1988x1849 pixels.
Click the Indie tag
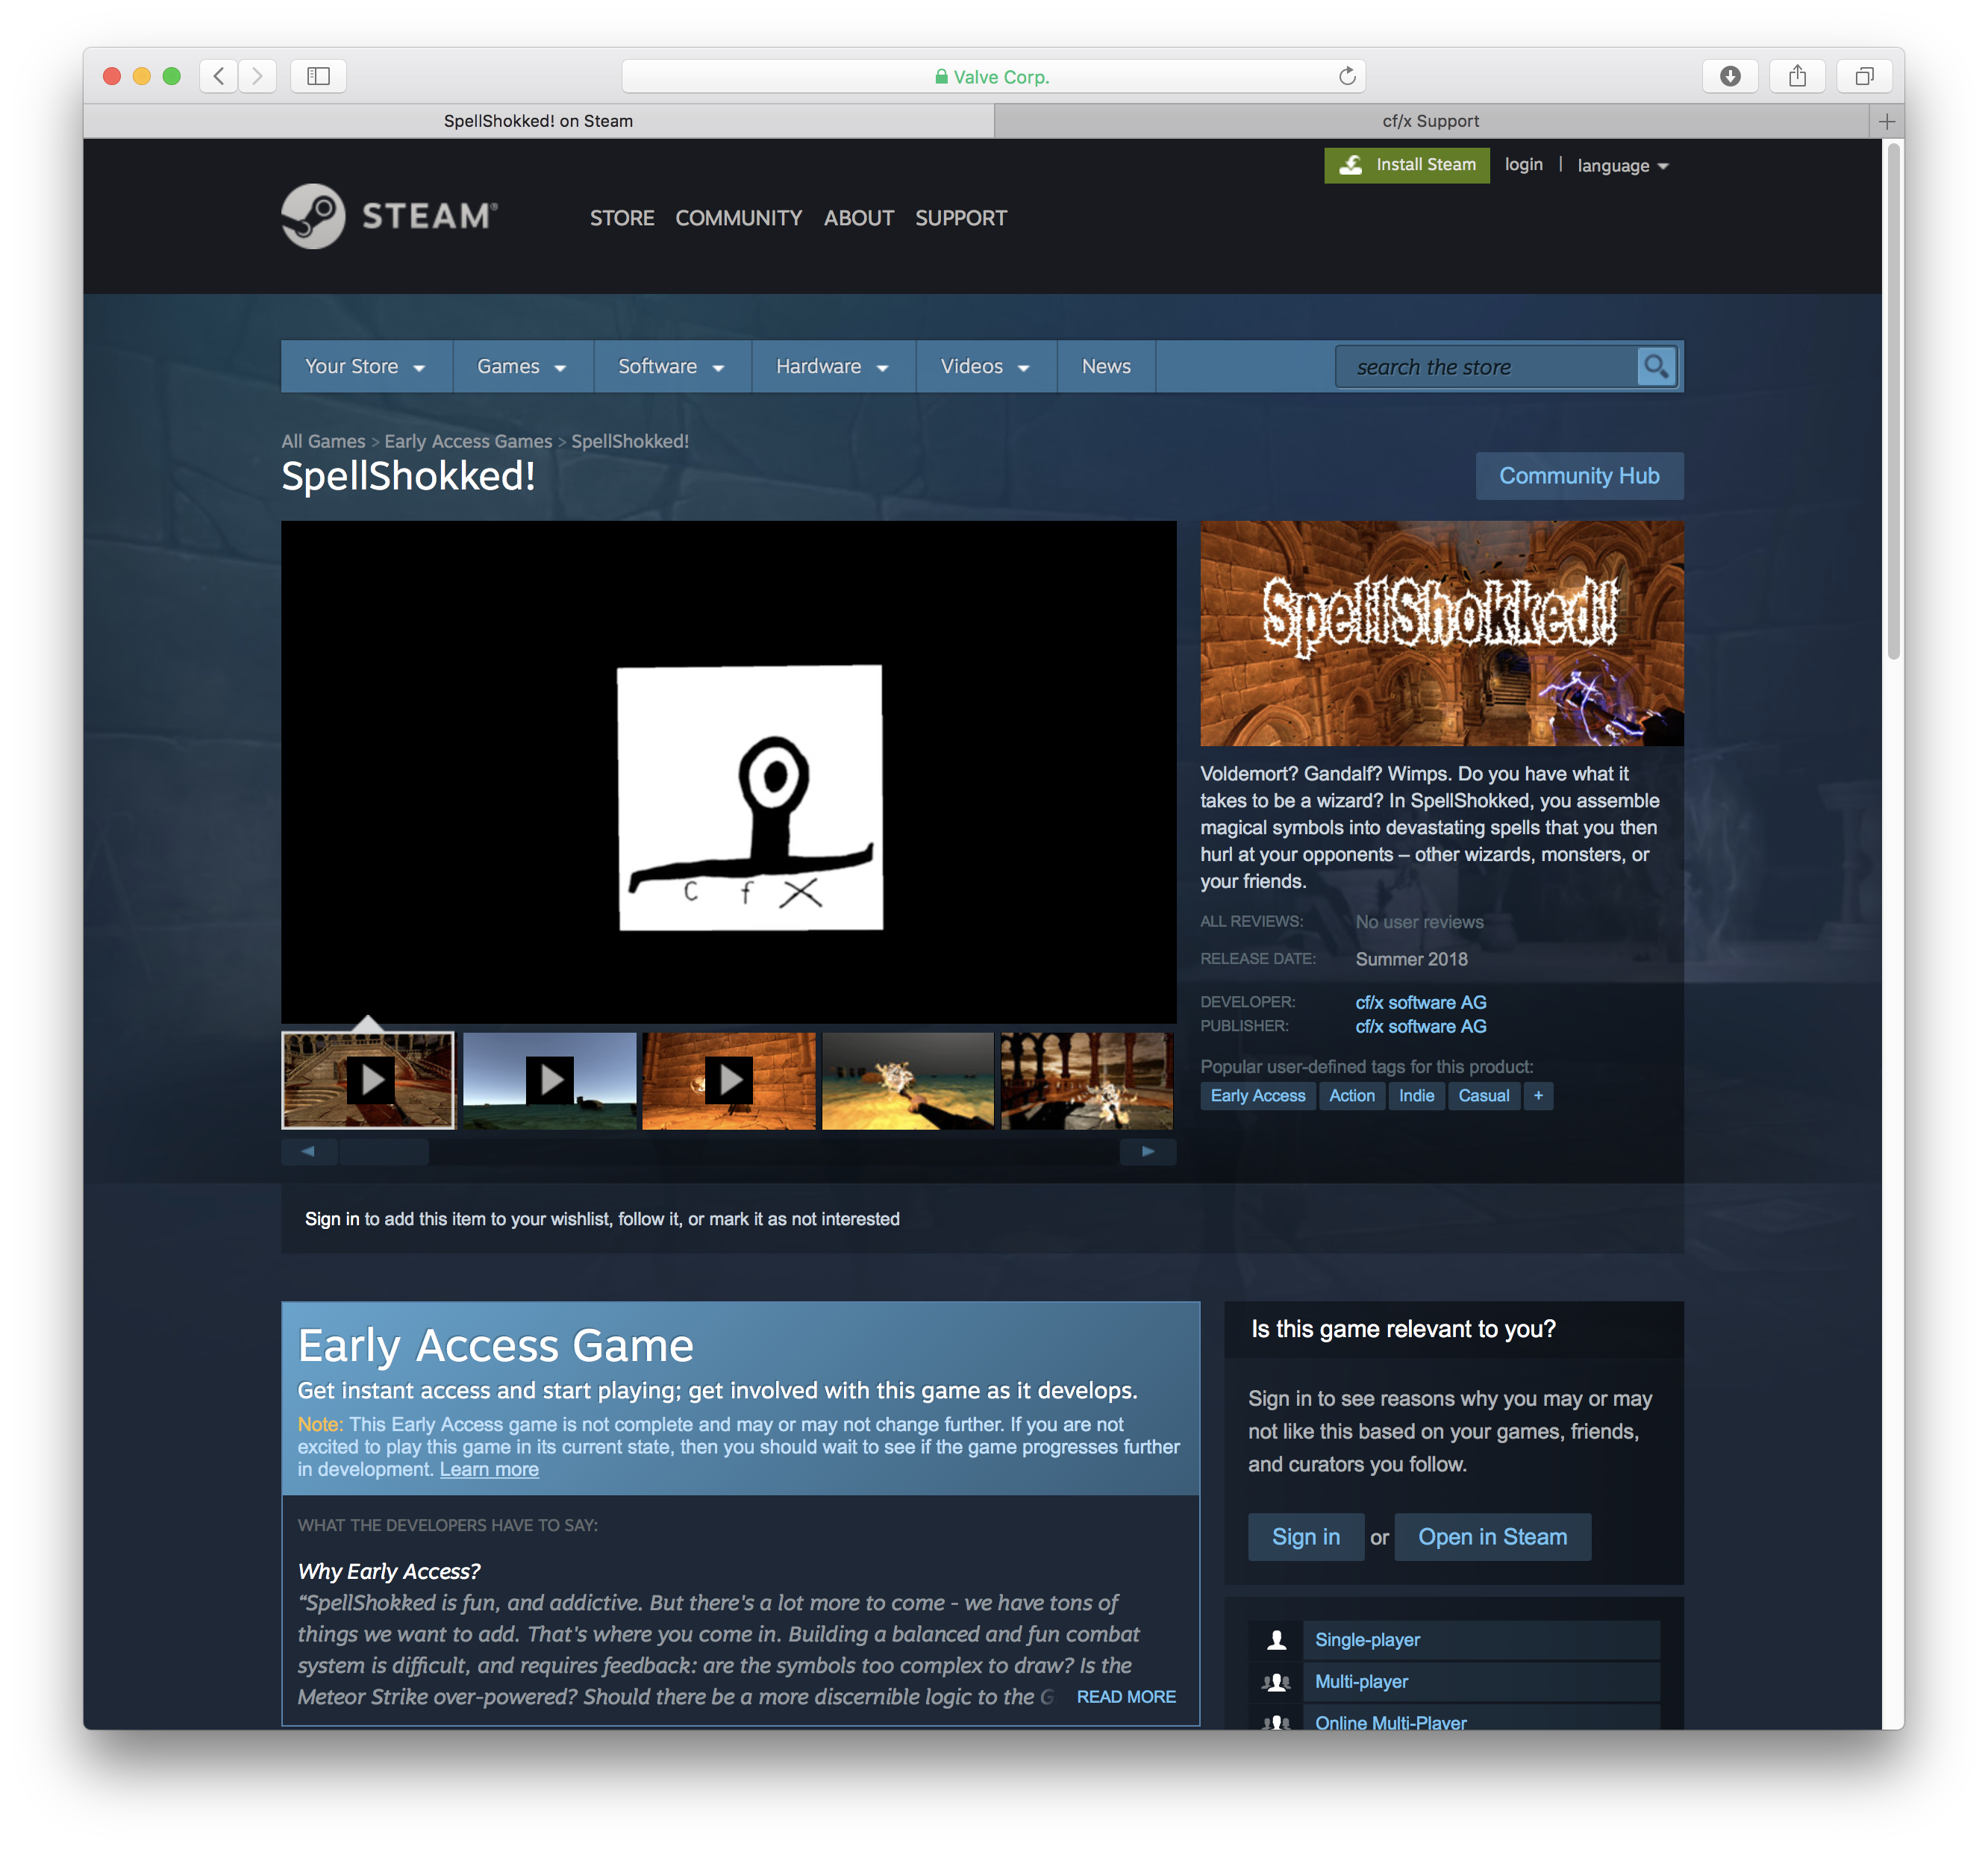click(x=1416, y=1096)
